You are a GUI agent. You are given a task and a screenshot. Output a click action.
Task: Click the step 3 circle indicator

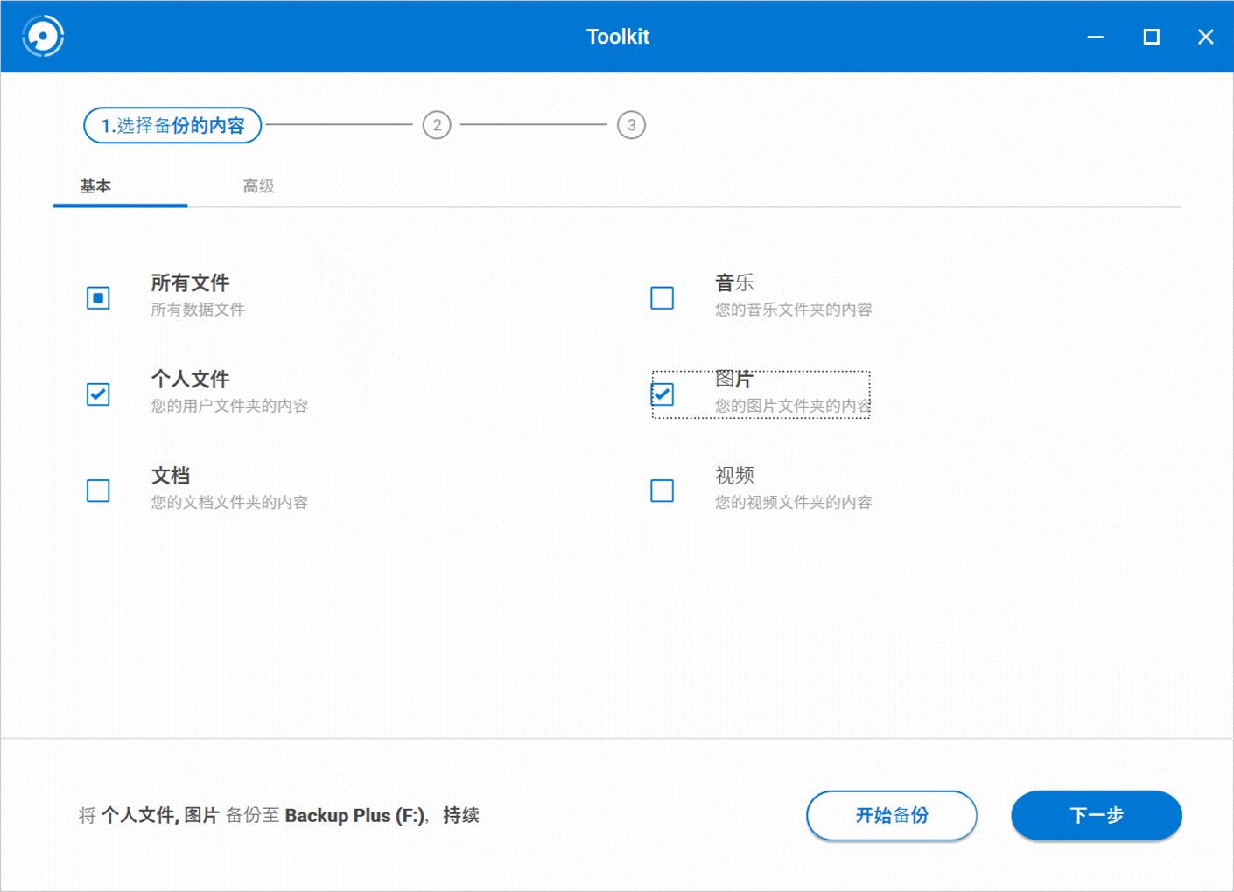coord(633,125)
